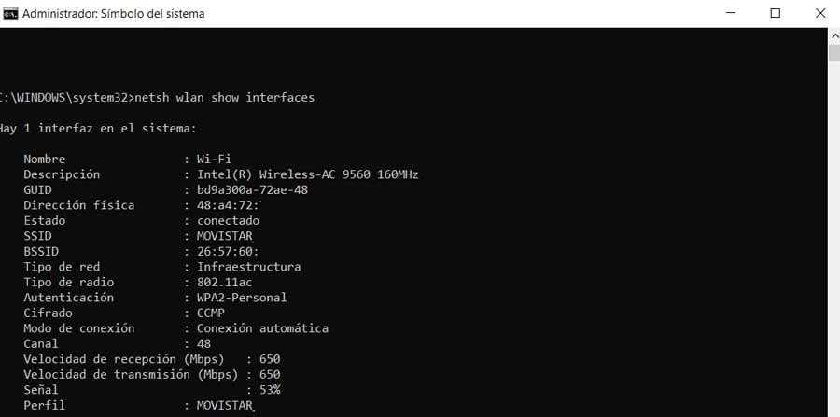
Task: Click the 'Conexión automática' connection mode value
Action: coord(262,328)
